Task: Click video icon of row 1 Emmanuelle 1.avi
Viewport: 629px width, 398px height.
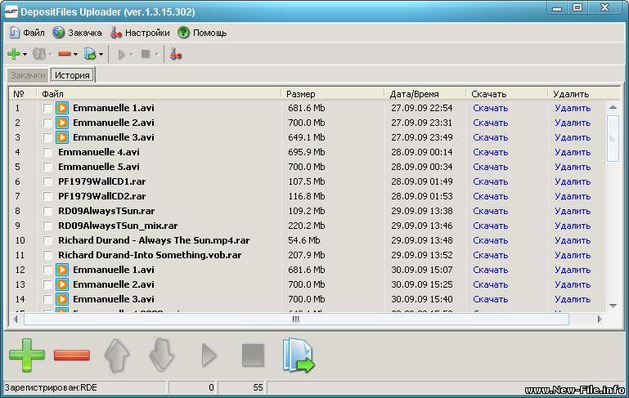Action: coord(62,108)
